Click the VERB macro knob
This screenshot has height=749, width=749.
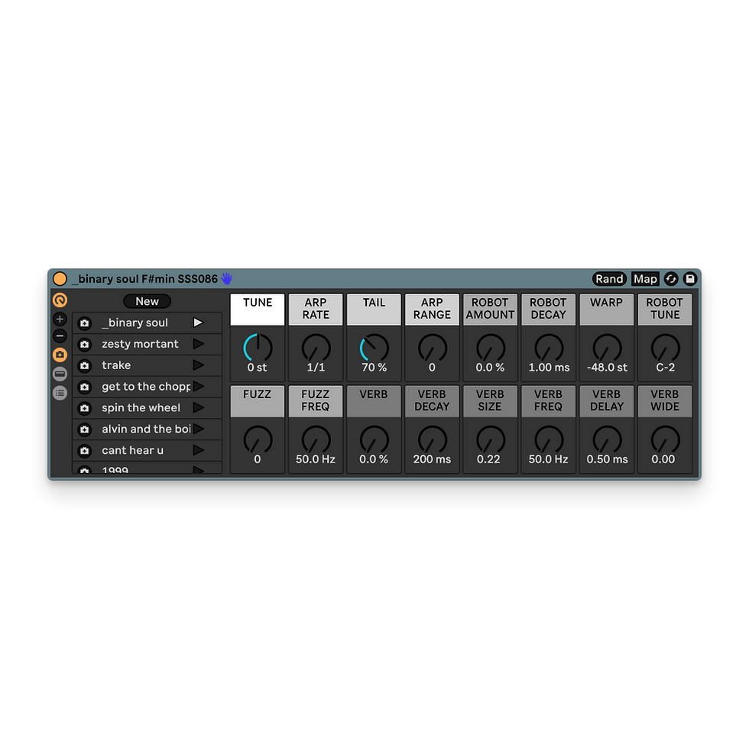click(374, 439)
